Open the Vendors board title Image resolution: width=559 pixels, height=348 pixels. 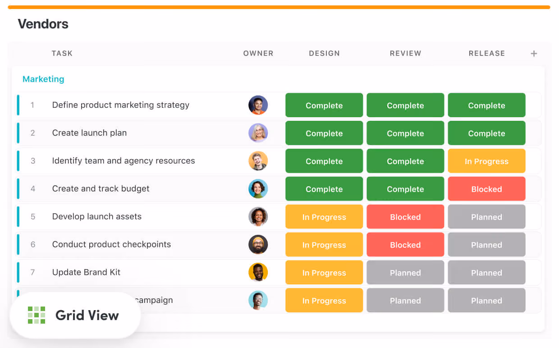(x=43, y=24)
